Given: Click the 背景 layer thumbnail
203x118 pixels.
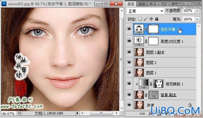Looking at the screenshot, I should click(139, 105).
